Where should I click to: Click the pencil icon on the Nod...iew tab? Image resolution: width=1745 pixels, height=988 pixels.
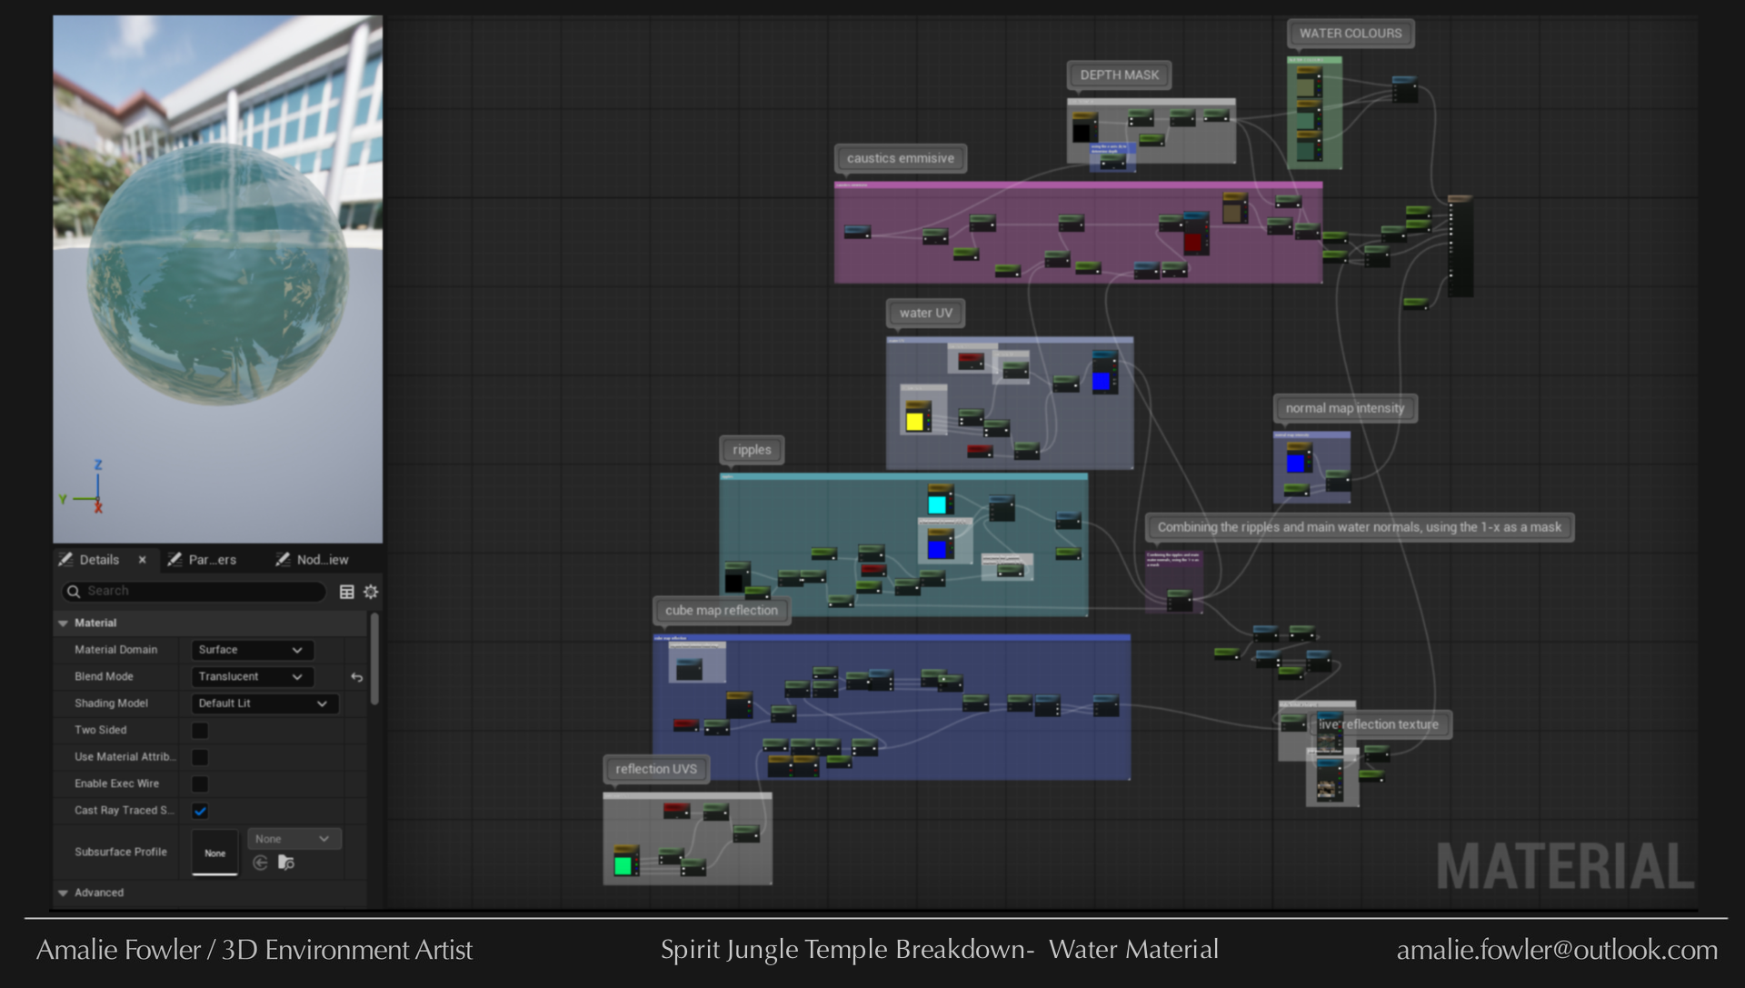[x=283, y=560]
